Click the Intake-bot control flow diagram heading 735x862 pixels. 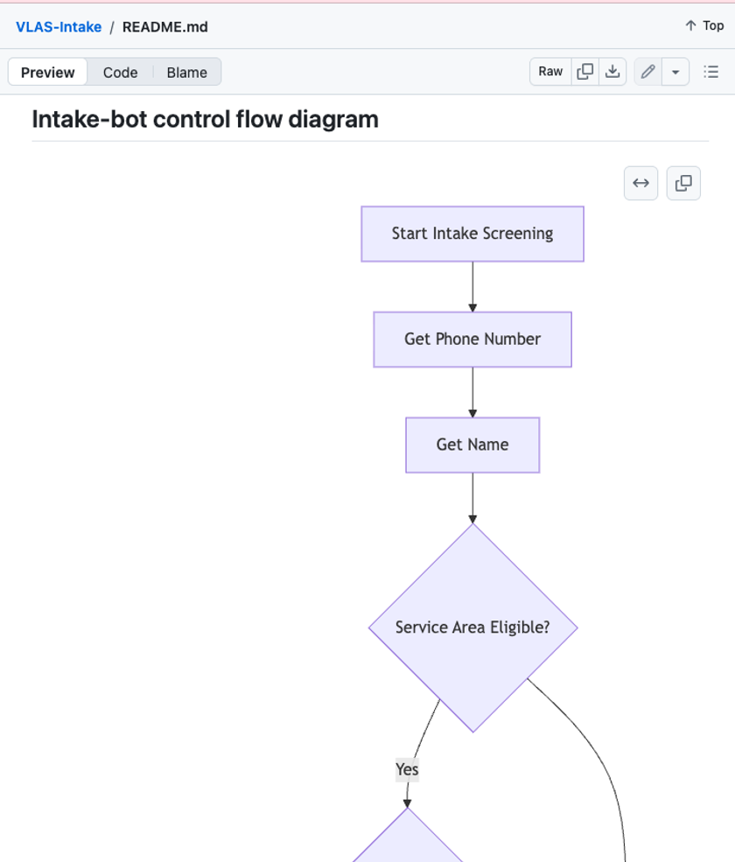205,119
